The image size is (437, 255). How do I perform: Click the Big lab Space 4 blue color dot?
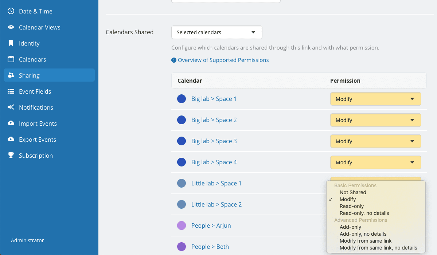pos(182,162)
